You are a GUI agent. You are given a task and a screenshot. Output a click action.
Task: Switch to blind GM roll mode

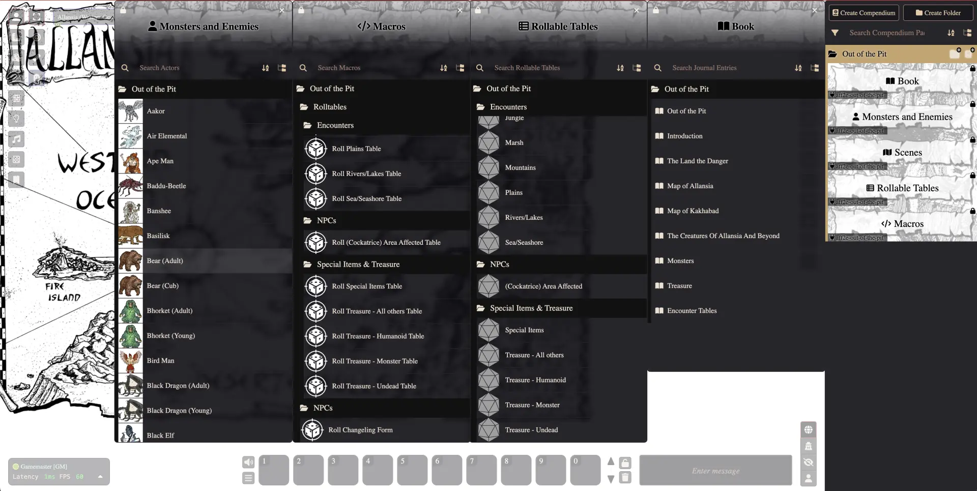(x=808, y=463)
